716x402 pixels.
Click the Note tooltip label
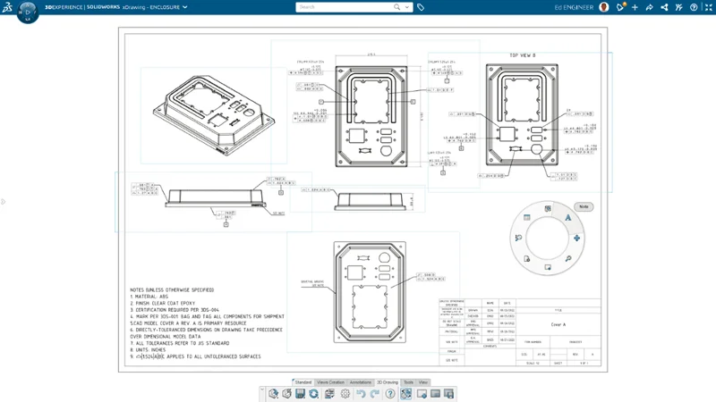(584, 206)
